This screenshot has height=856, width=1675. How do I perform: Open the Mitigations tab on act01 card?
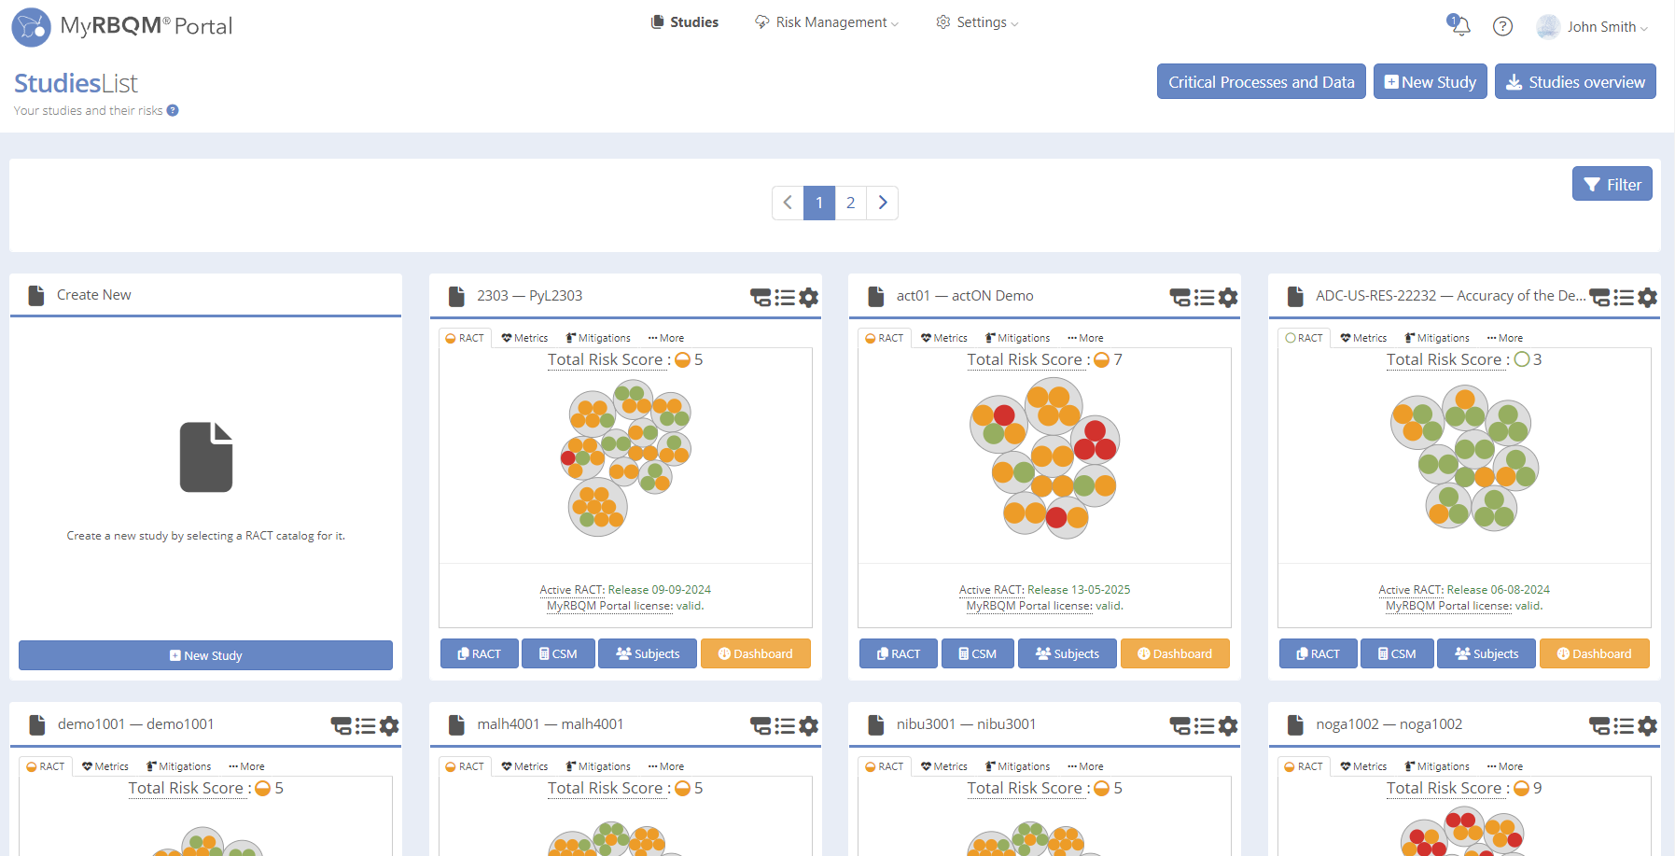pyautogui.click(x=1017, y=338)
